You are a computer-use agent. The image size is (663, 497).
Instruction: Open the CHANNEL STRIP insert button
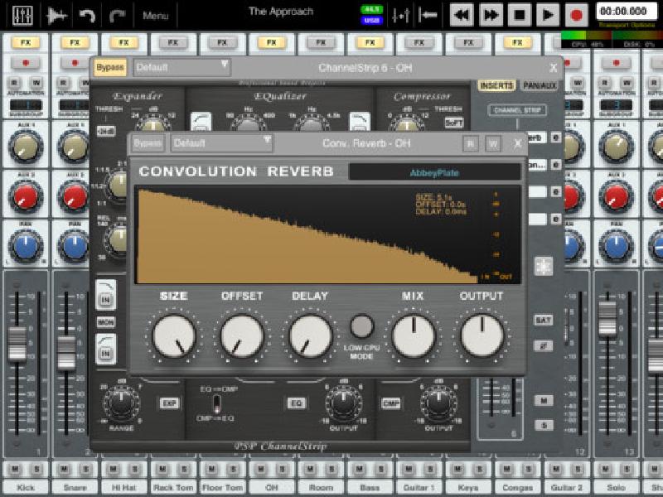[x=517, y=110]
